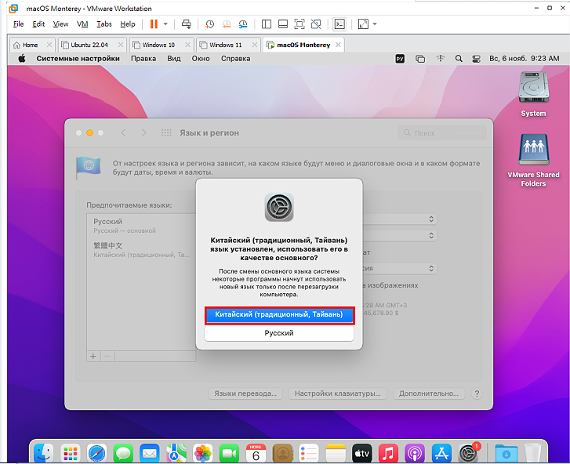Viewport: 570px width, 464px height.
Task: Show all preferences using the grid icon
Action: point(166,133)
